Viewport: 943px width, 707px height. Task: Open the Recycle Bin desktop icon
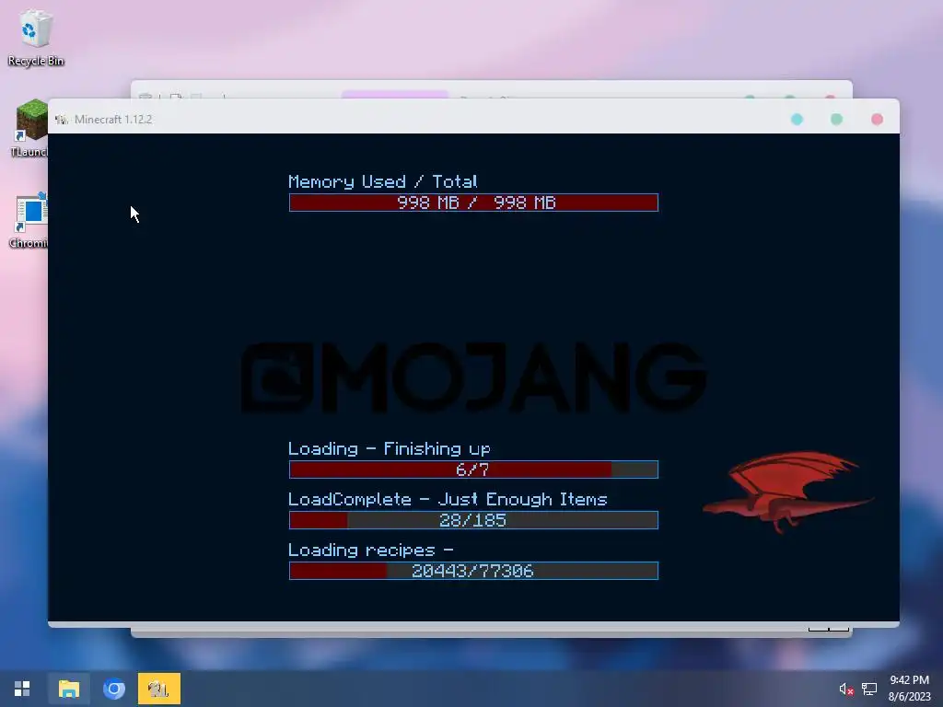[x=36, y=37]
